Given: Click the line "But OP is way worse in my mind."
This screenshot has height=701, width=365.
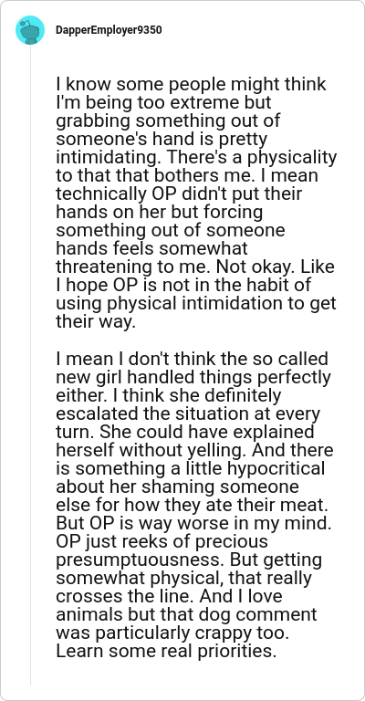Looking at the screenshot, I should pyautogui.click(x=193, y=524).
